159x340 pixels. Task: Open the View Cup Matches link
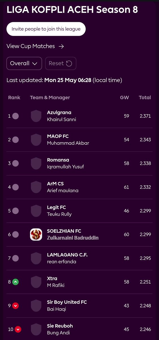(x=35, y=46)
